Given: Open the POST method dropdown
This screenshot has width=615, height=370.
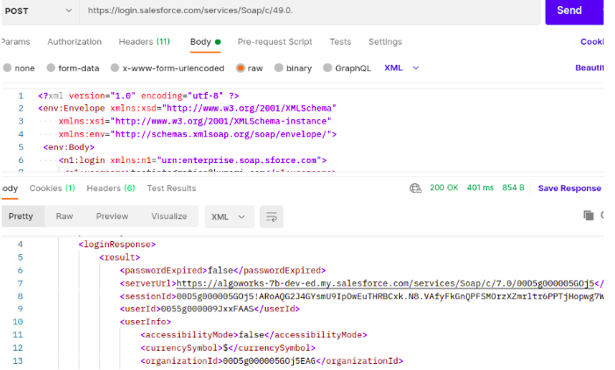Looking at the screenshot, I should coord(39,11).
